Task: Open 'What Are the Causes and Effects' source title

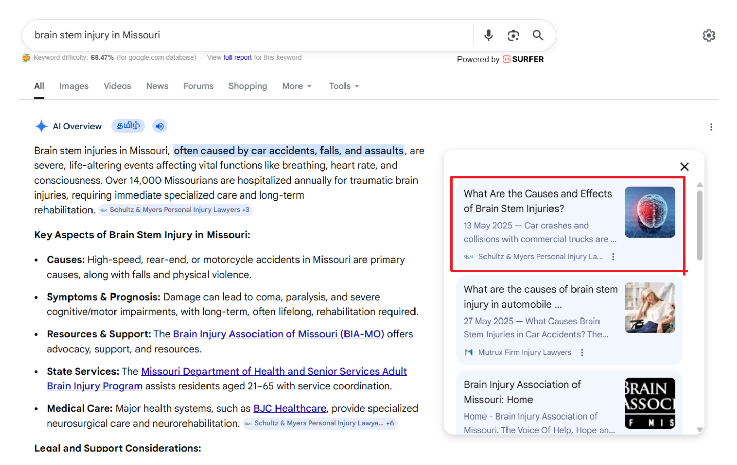Action: [538, 201]
